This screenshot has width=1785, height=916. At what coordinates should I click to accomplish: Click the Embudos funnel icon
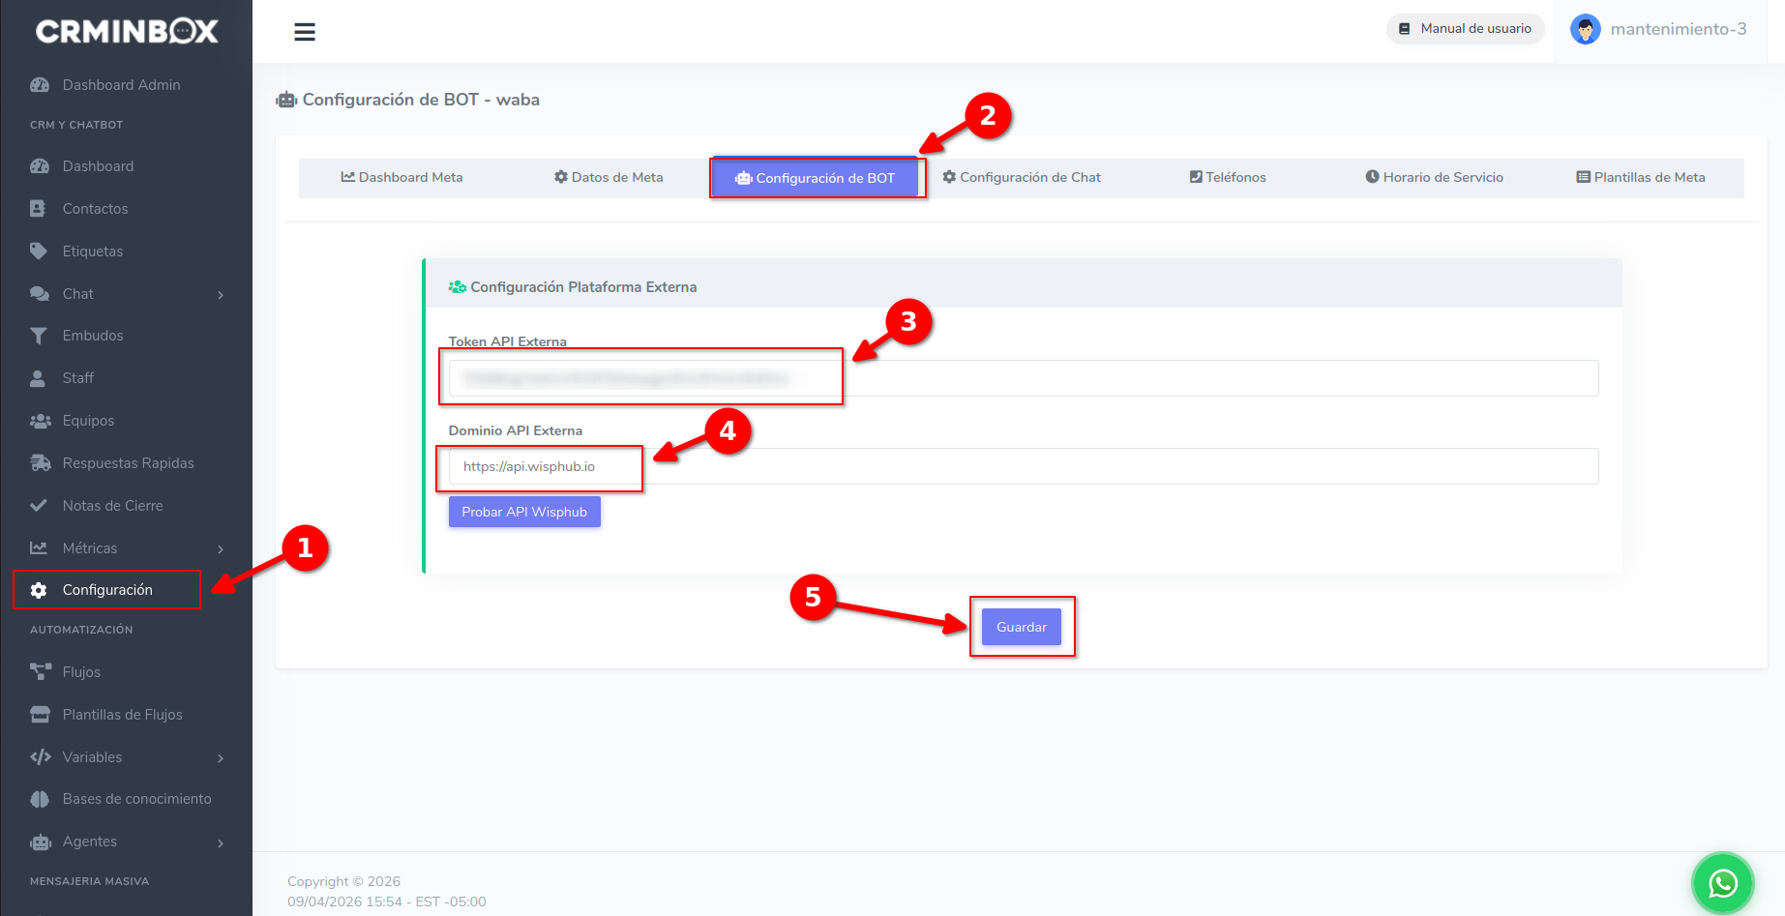coord(39,336)
